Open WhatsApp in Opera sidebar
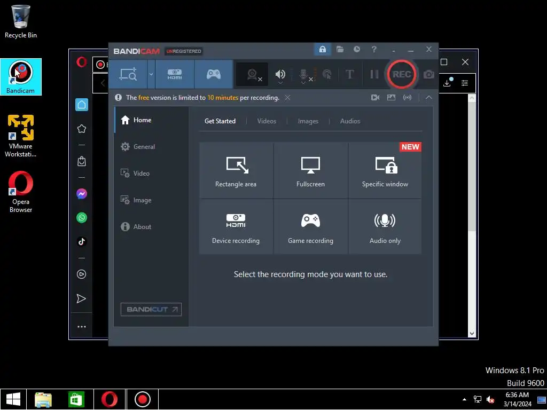The width and height of the screenshot is (547, 410). point(82,218)
